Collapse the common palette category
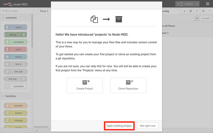Image resolution: width=213 pixels, height=133 pixels. [16, 18]
